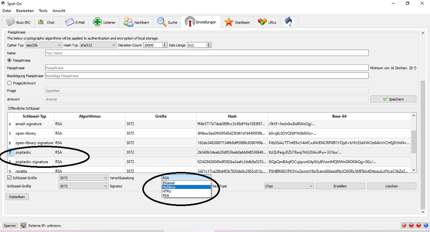Viewport: 430px width, 232px height.
Task: Open the Listener green plus icon tab
Action: [x=104, y=22]
